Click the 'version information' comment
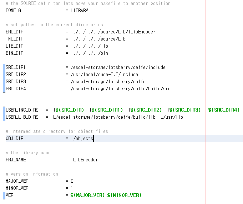This screenshot has width=243, height=204. click(32, 174)
